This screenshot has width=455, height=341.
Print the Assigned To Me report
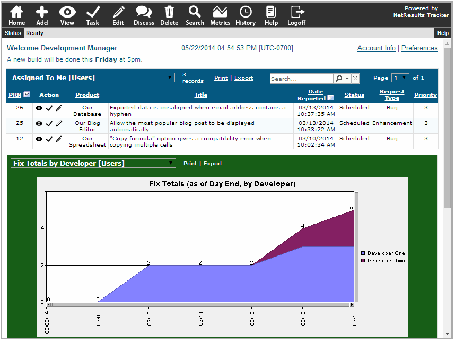coord(221,78)
